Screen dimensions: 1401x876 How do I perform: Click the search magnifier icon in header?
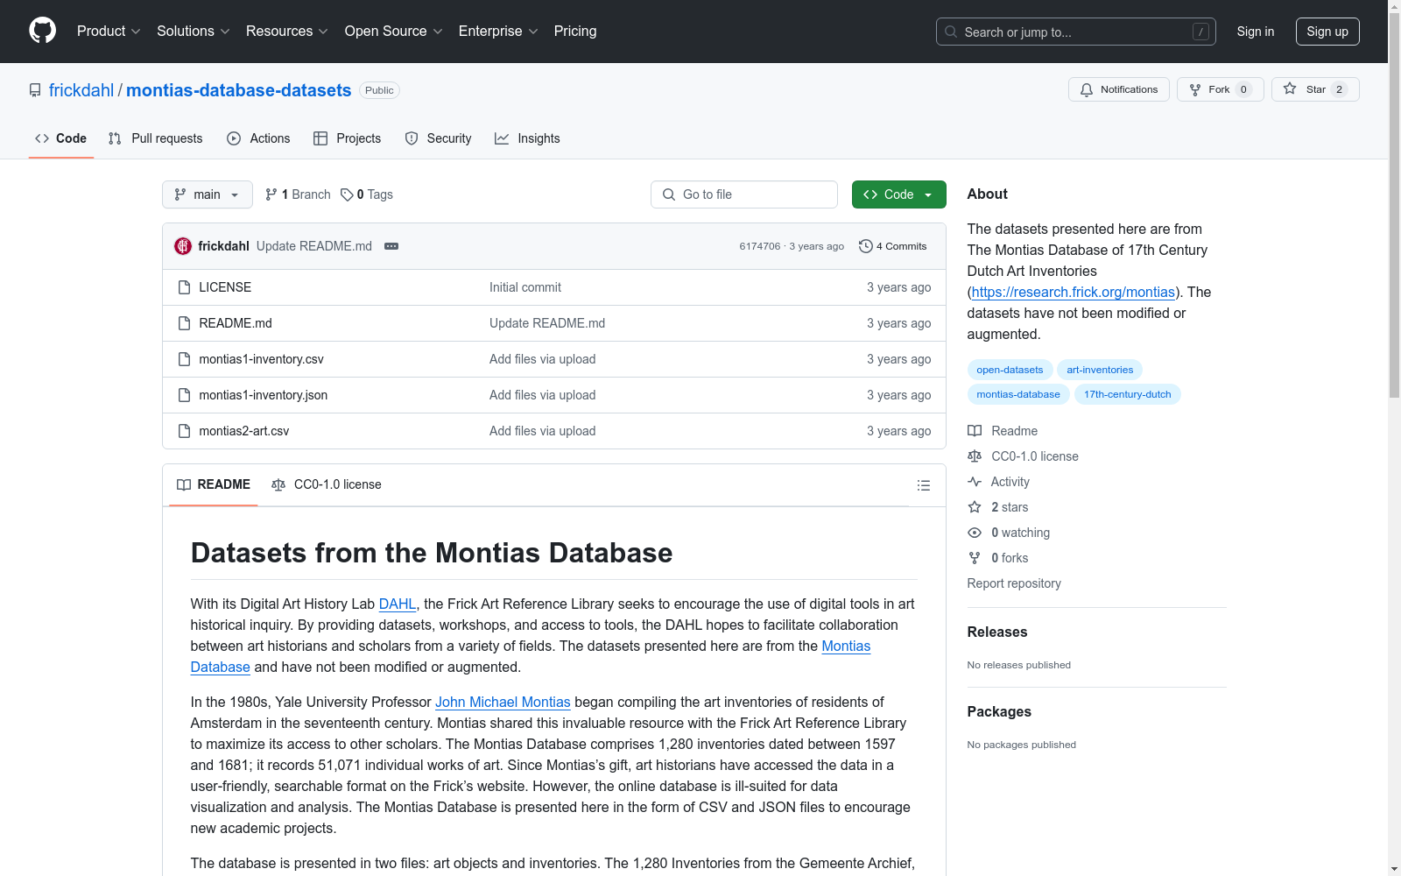coord(951,32)
